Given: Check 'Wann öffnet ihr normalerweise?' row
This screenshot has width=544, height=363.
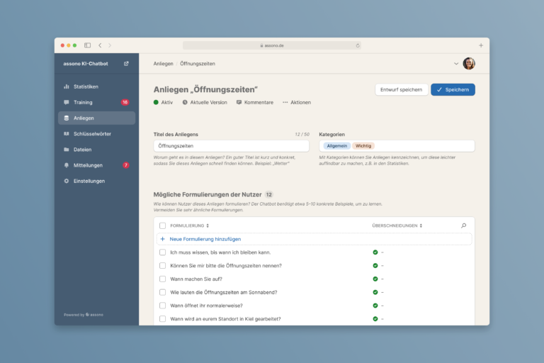Looking at the screenshot, I should [162, 306].
